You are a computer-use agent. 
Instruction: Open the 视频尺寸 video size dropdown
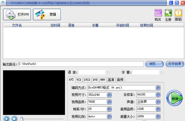pyautogui.click(x=109, y=95)
